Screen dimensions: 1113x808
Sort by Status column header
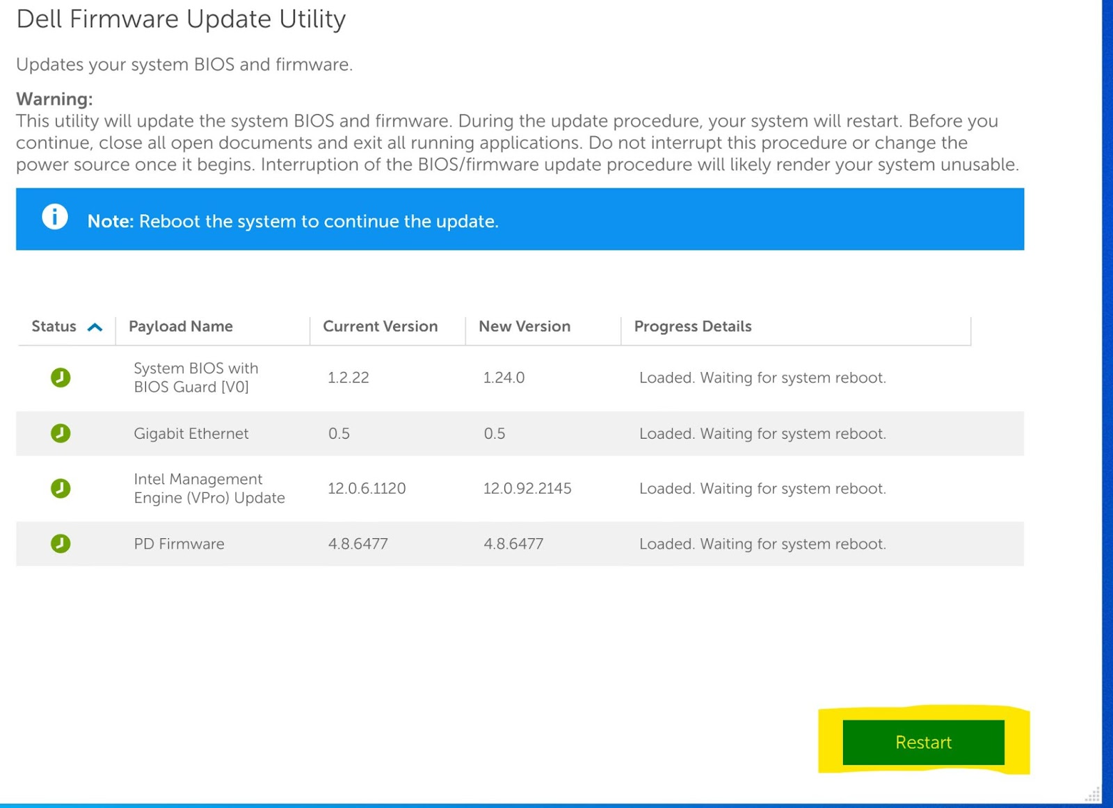54,327
